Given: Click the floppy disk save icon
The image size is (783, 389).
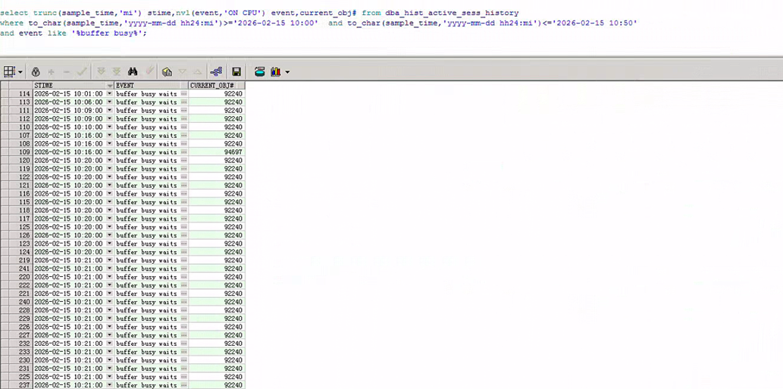Looking at the screenshot, I should (x=236, y=72).
